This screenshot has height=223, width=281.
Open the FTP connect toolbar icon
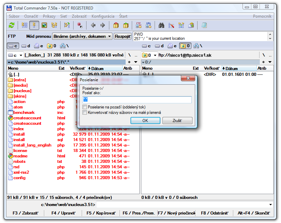pos(139,25)
